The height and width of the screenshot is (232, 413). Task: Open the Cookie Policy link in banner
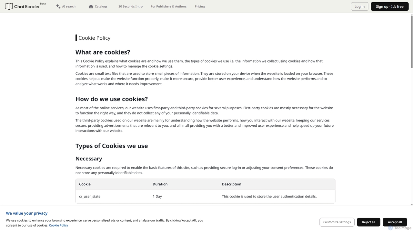coord(58,226)
